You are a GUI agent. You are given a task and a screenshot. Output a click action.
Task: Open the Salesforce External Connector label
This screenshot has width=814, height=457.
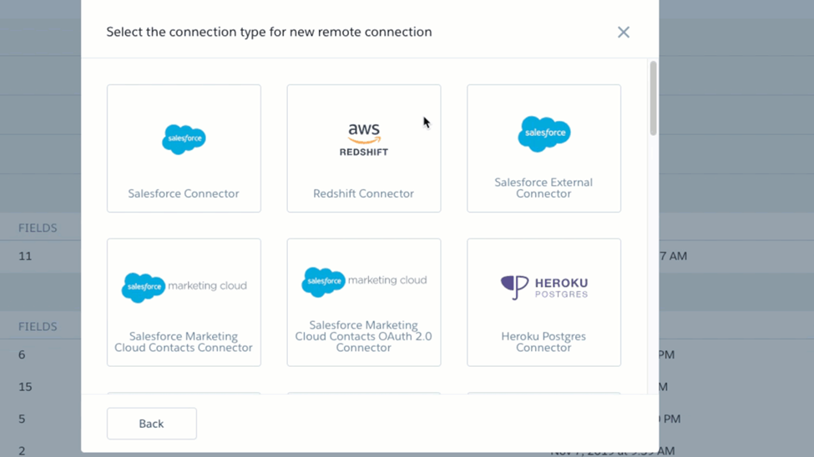[x=544, y=188]
